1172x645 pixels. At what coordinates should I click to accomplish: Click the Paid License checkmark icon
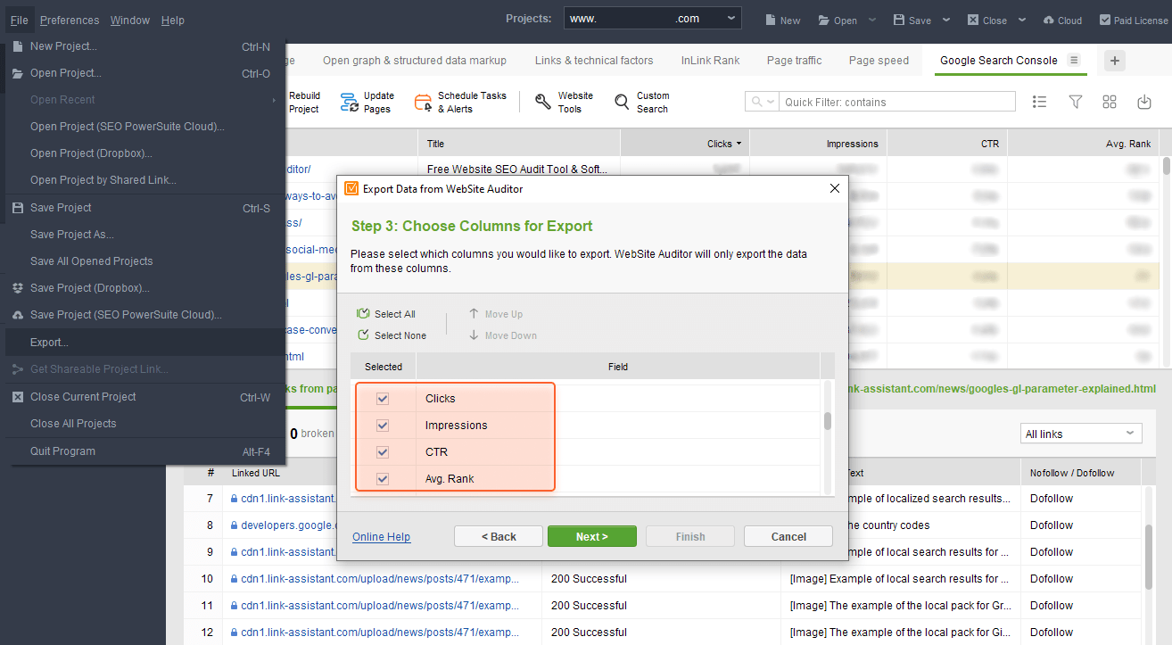[1105, 21]
